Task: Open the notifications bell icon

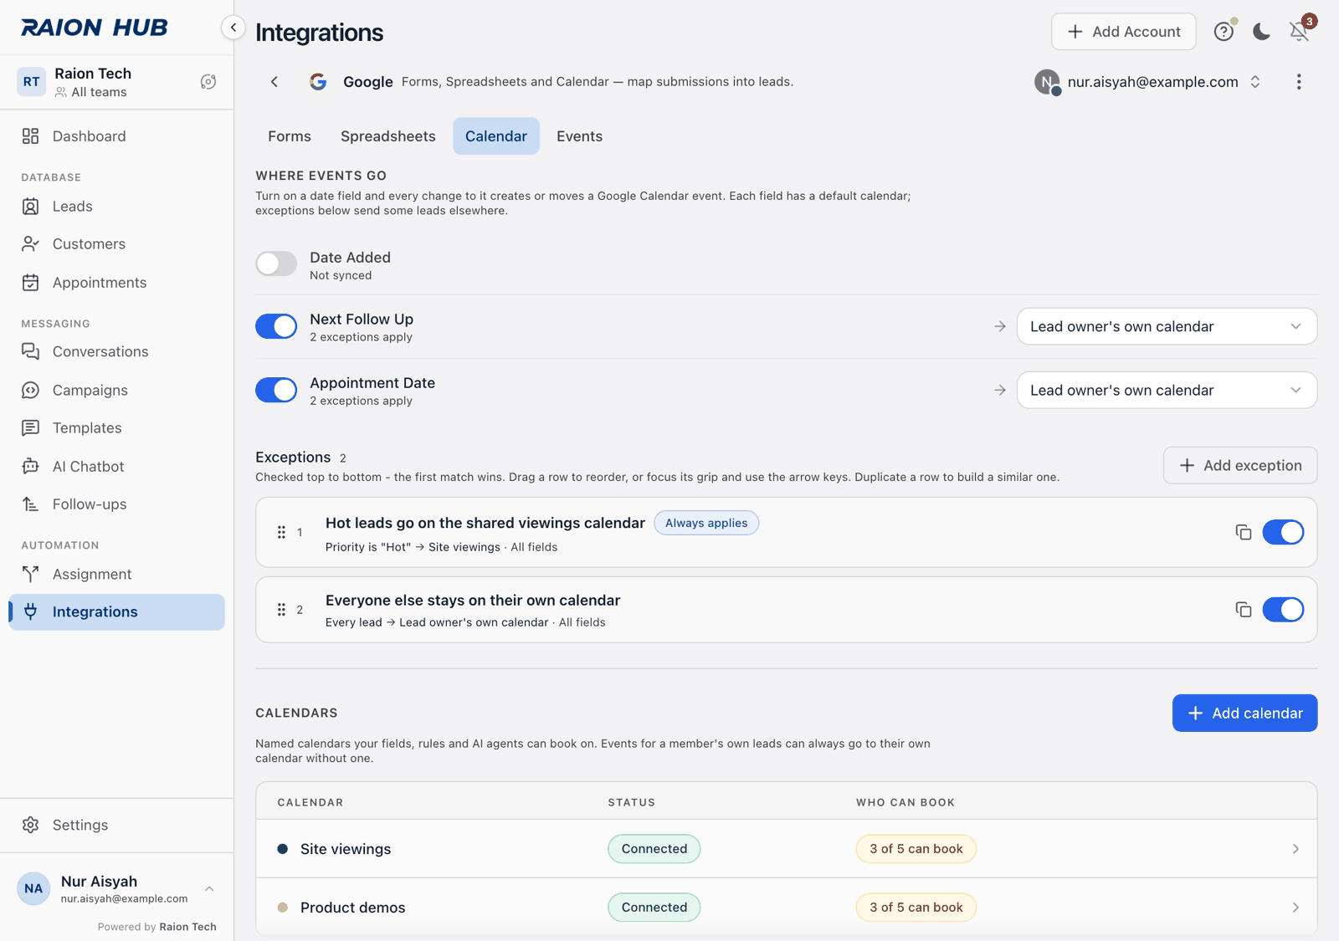Action: (1299, 32)
